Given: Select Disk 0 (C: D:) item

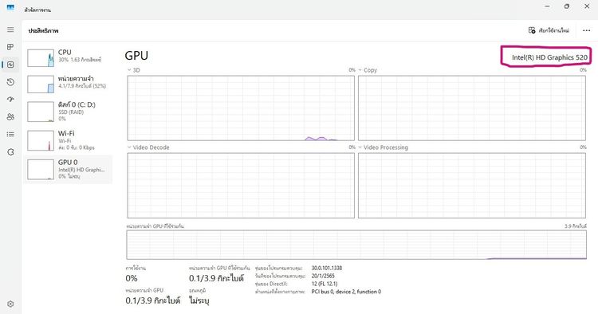Looking at the screenshot, I should point(69,112).
